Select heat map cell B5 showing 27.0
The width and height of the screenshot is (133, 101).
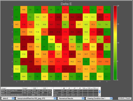pyautogui.click(x=24, y=39)
